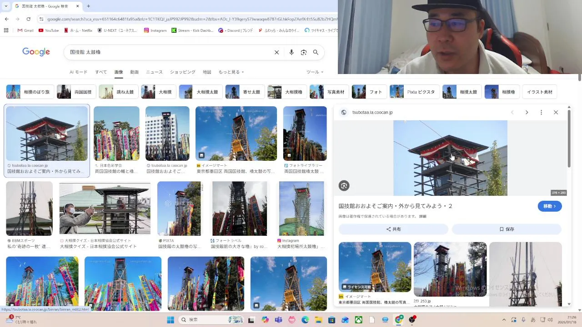Viewport: 582px width, 327px height.
Task: Click 共有 share button
Action: point(393,229)
